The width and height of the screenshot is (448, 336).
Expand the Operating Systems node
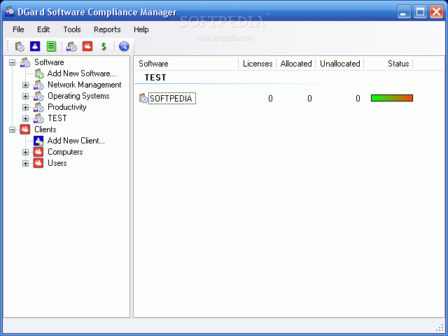[25, 96]
